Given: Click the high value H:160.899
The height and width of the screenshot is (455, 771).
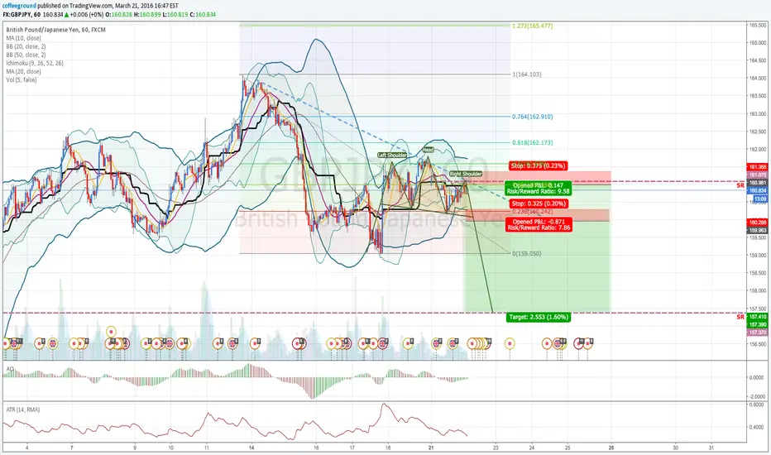Looking at the screenshot, I should point(147,14).
